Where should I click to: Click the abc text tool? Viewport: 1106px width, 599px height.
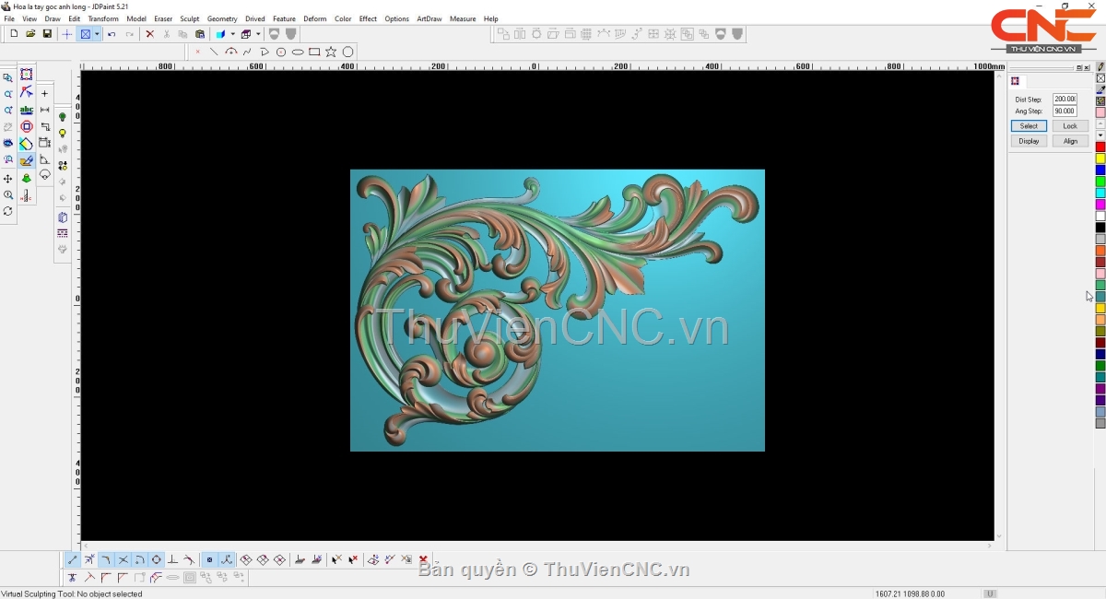(27, 110)
